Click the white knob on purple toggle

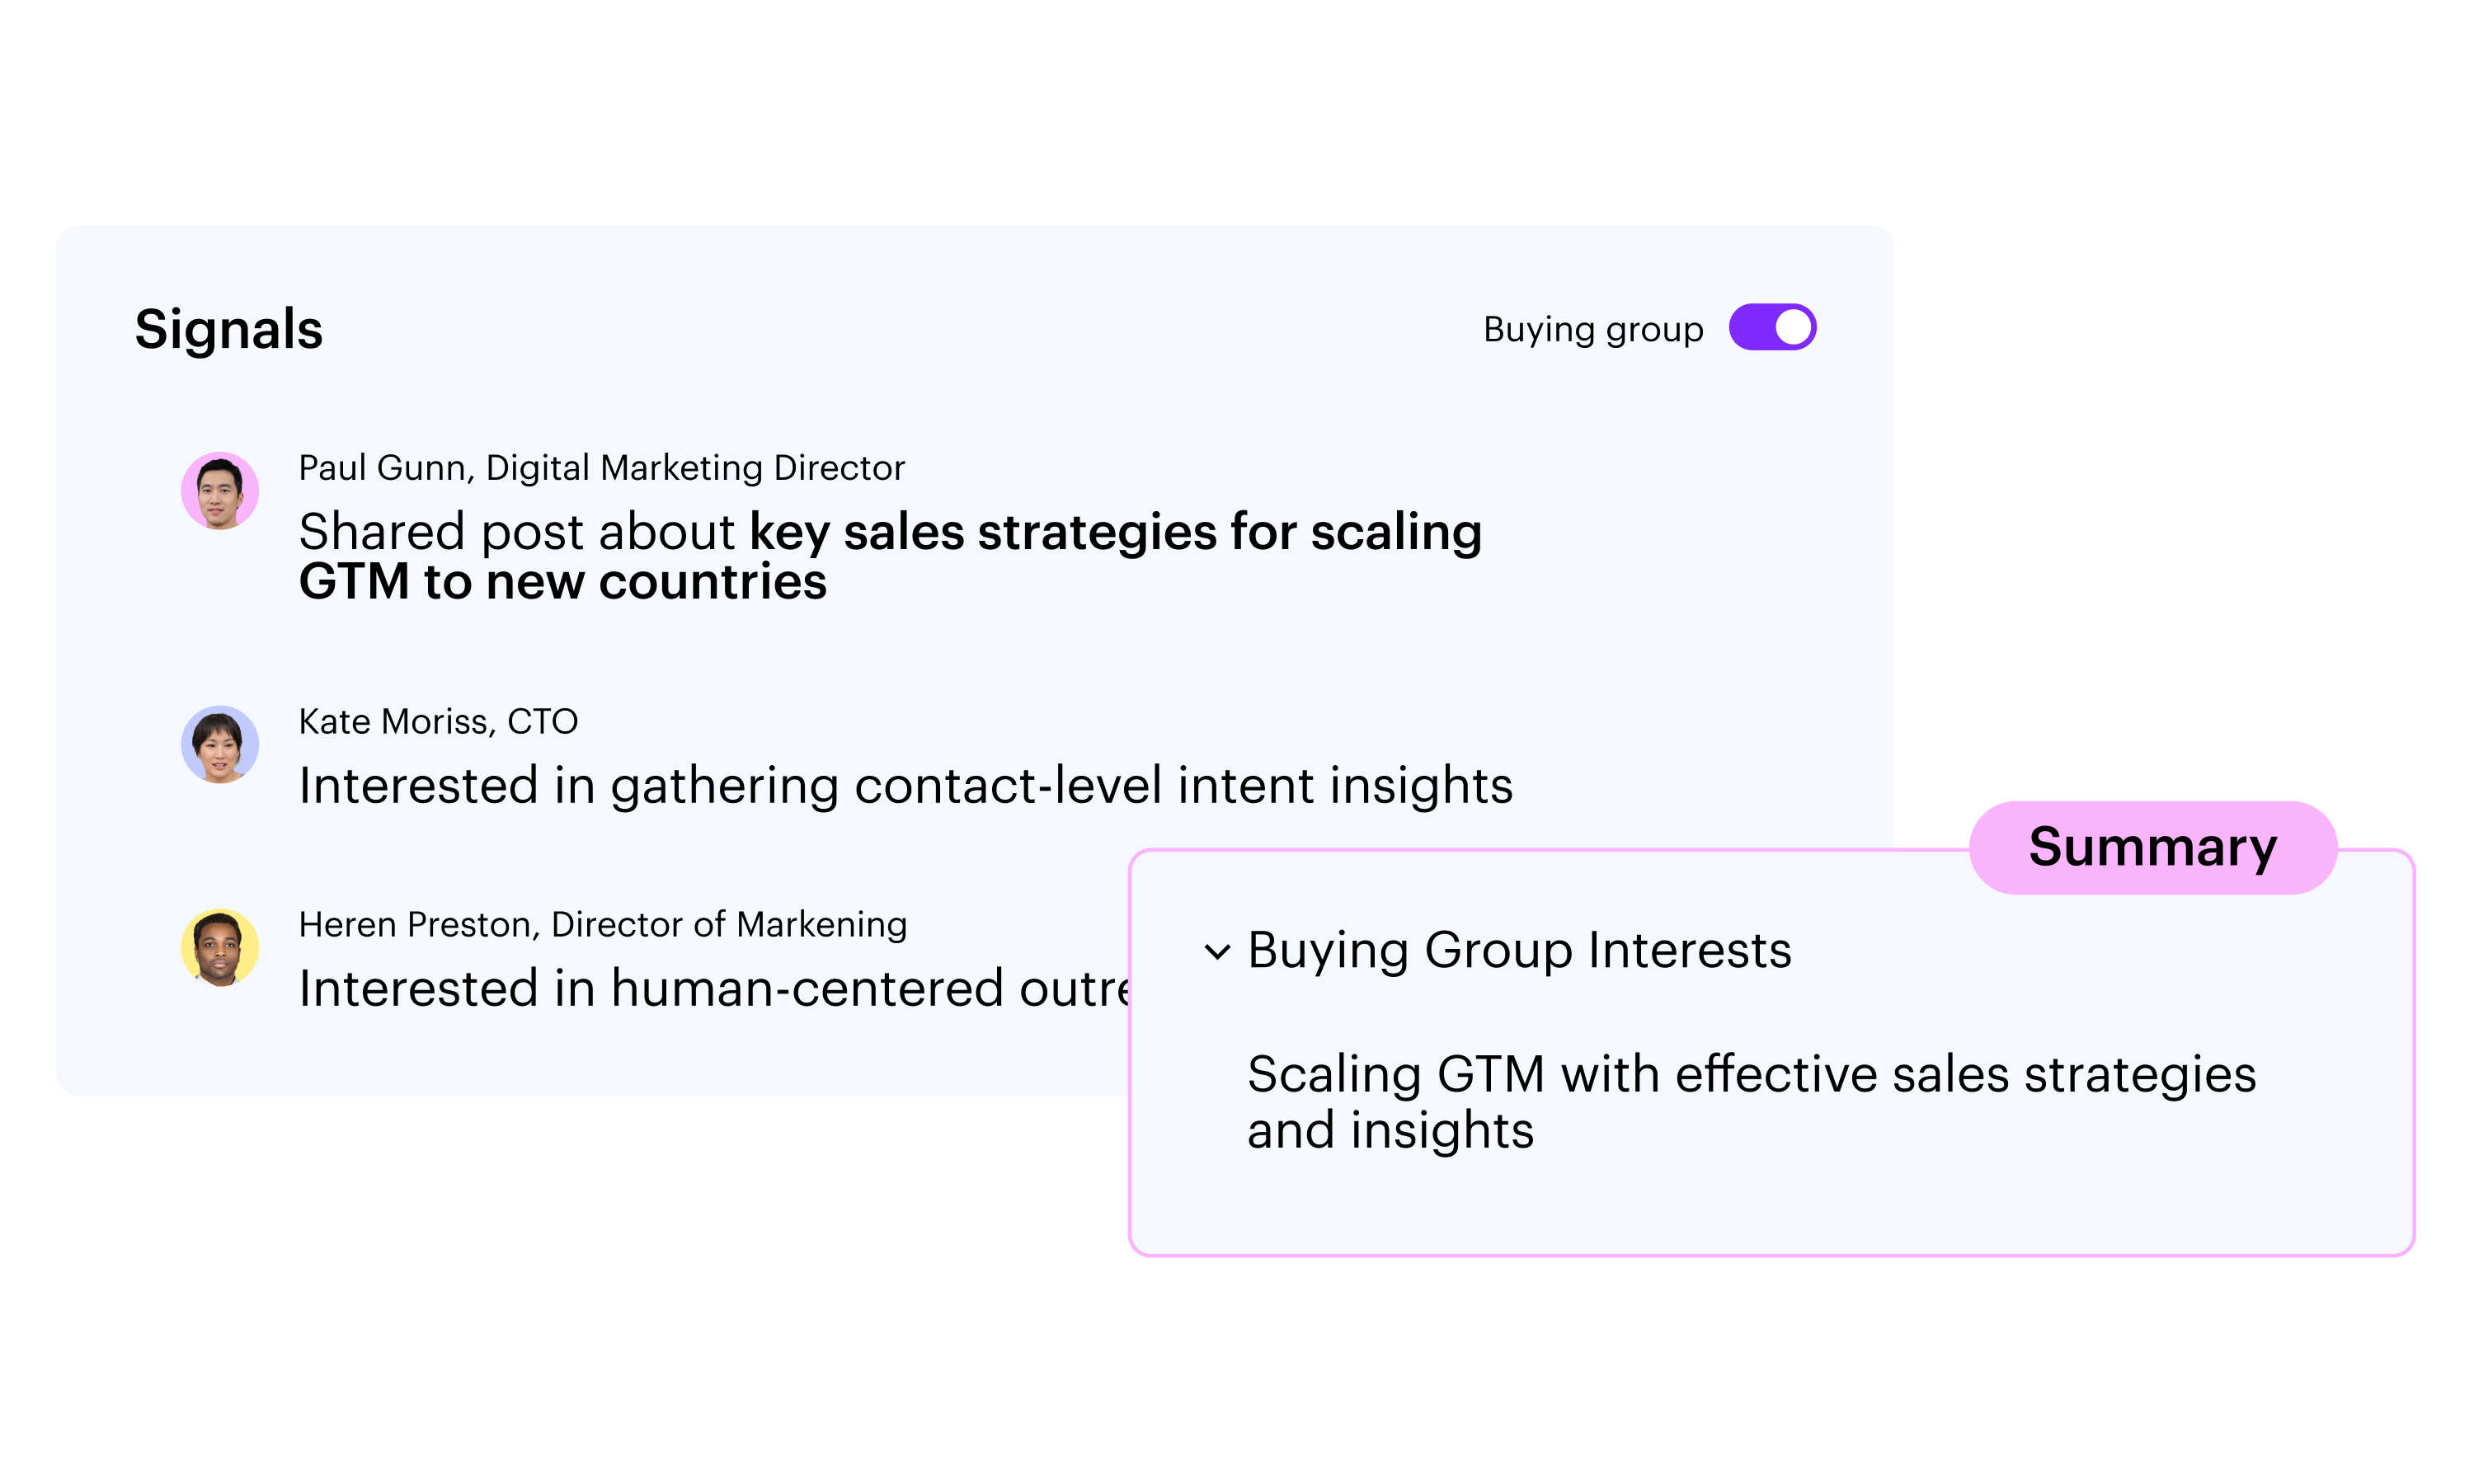coord(1792,328)
